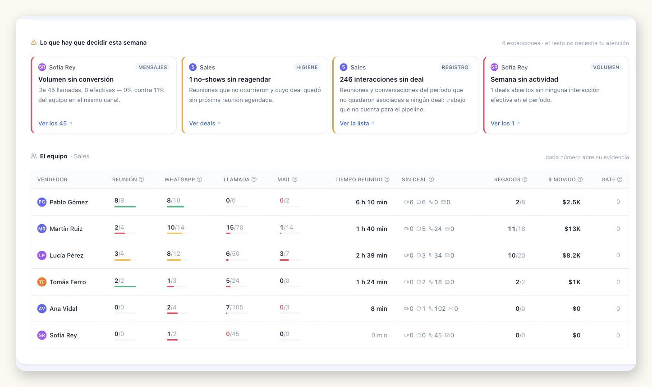652x387 pixels.
Task: Click Ana Vidal's AV avatar
Action: (x=42, y=309)
